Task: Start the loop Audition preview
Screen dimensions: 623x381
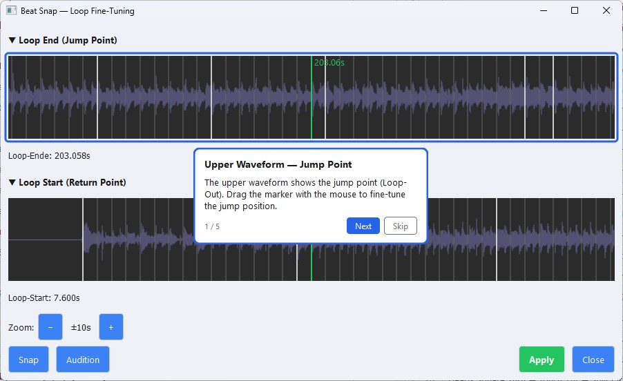Action: tap(83, 360)
